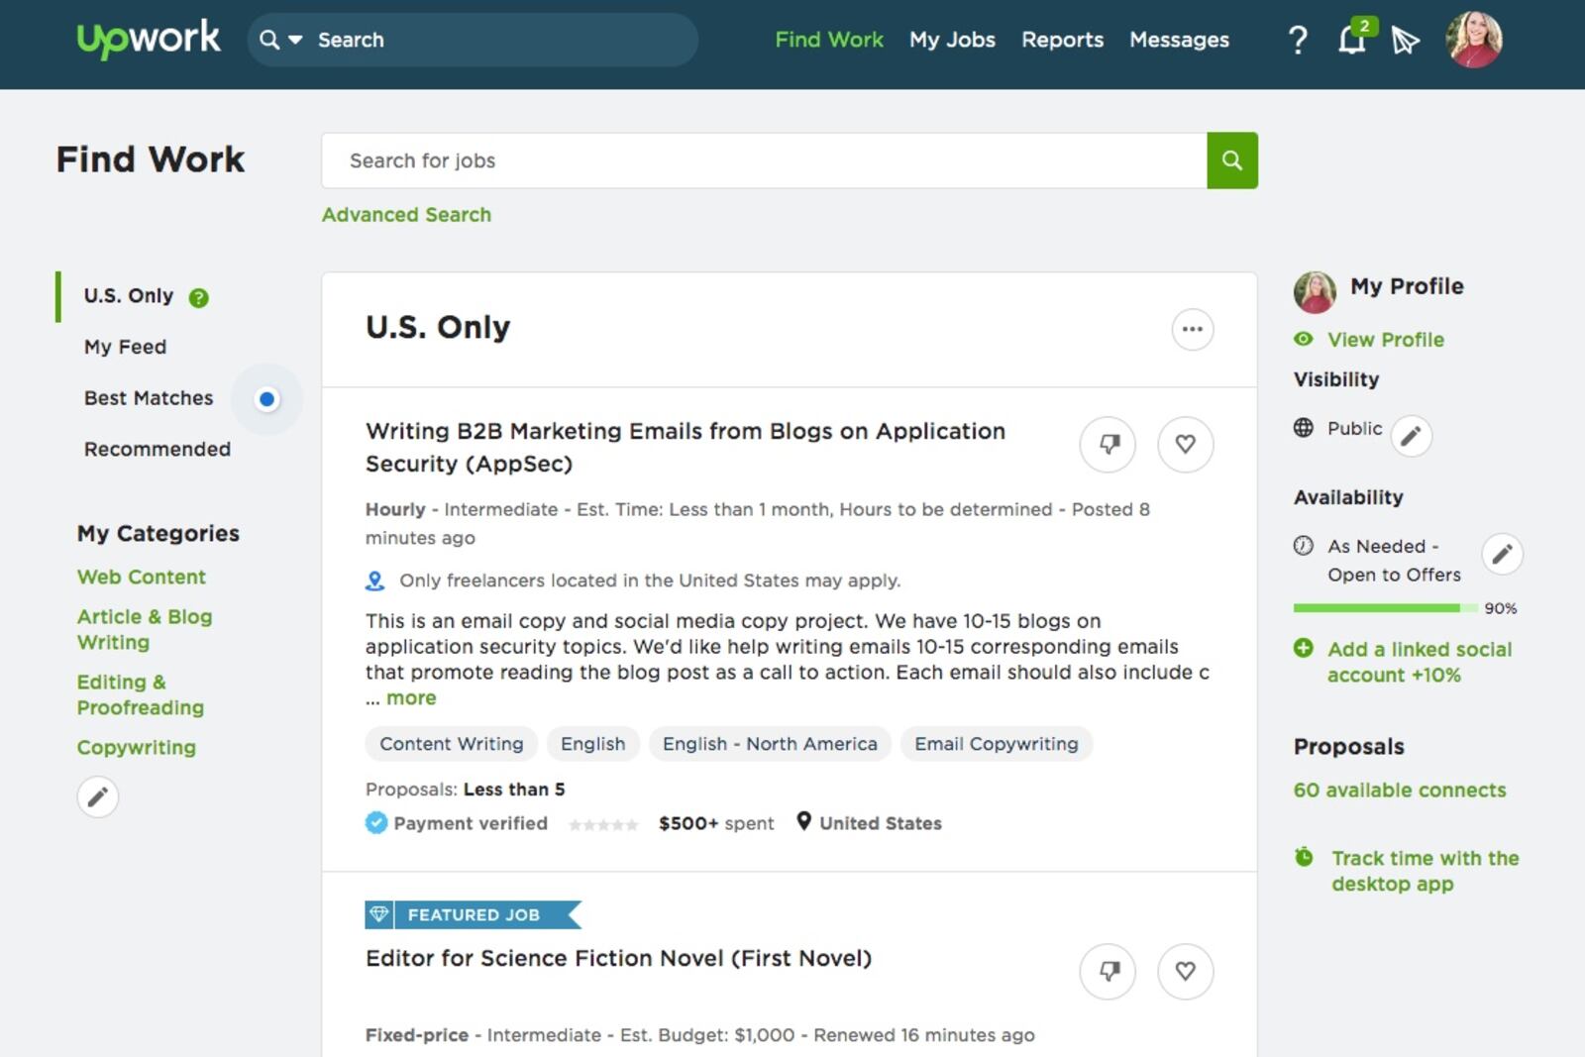The height and width of the screenshot is (1057, 1585).
Task: Click the 90% profile completeness bar
Action: point(1384,608)
